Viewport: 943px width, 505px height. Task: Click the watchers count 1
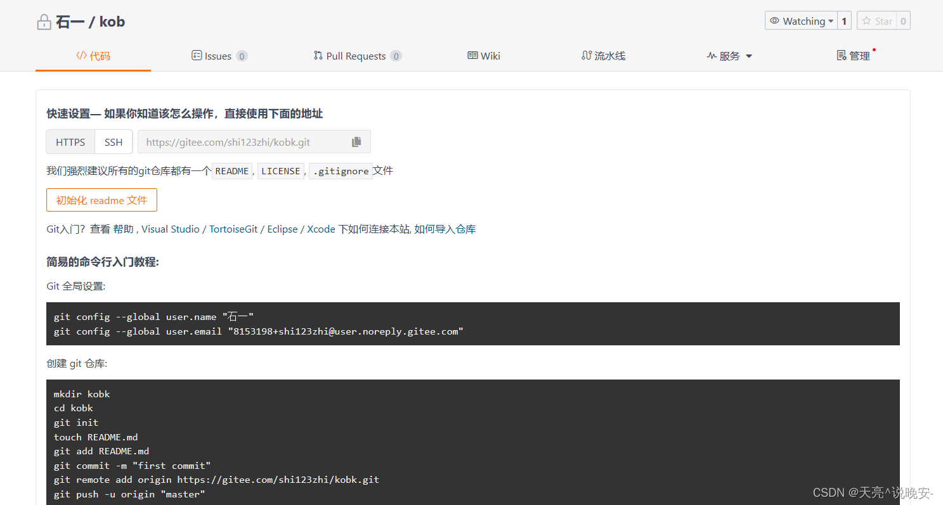click(844, 21)
